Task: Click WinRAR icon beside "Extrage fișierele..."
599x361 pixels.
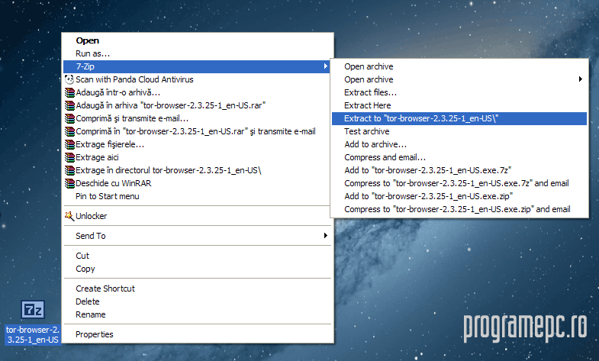Action: [x=69, y=144]
